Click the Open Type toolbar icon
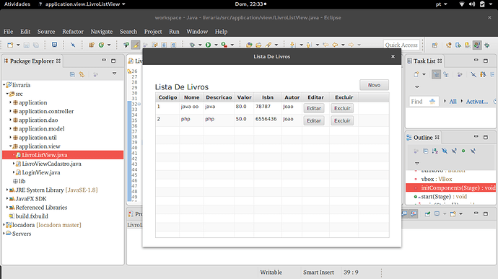 [x=249, y=45]
